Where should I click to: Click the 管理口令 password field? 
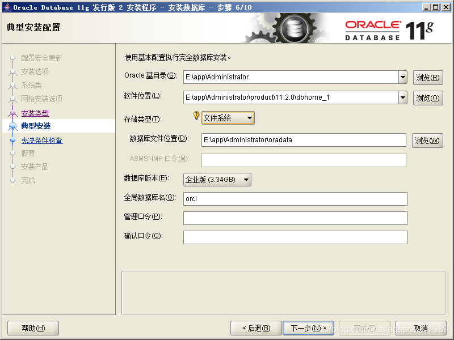pyautogui.click(x=295, y=218)
